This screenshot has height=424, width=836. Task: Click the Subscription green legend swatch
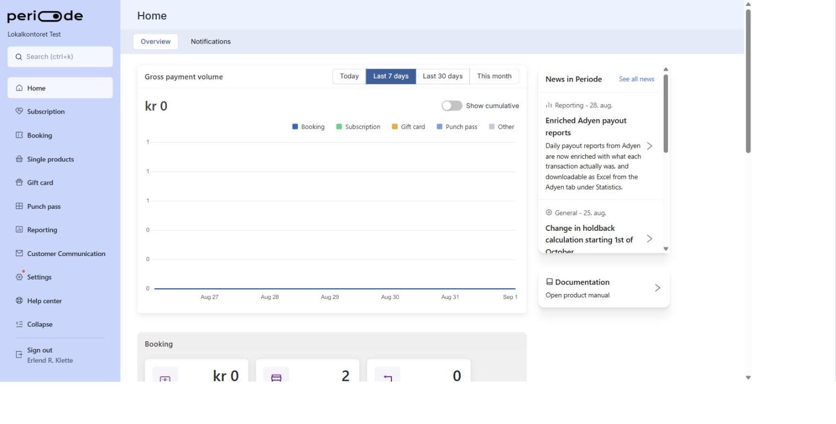339,127
